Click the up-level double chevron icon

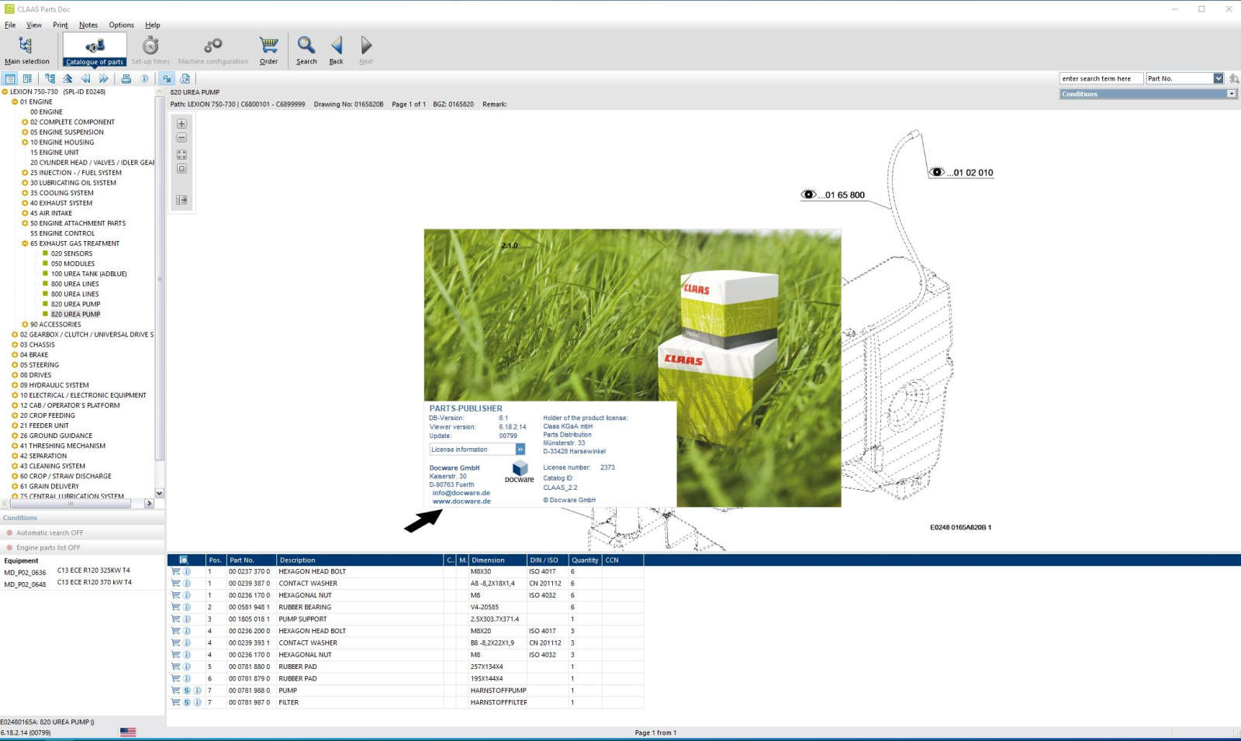click(x=67, y=78)
